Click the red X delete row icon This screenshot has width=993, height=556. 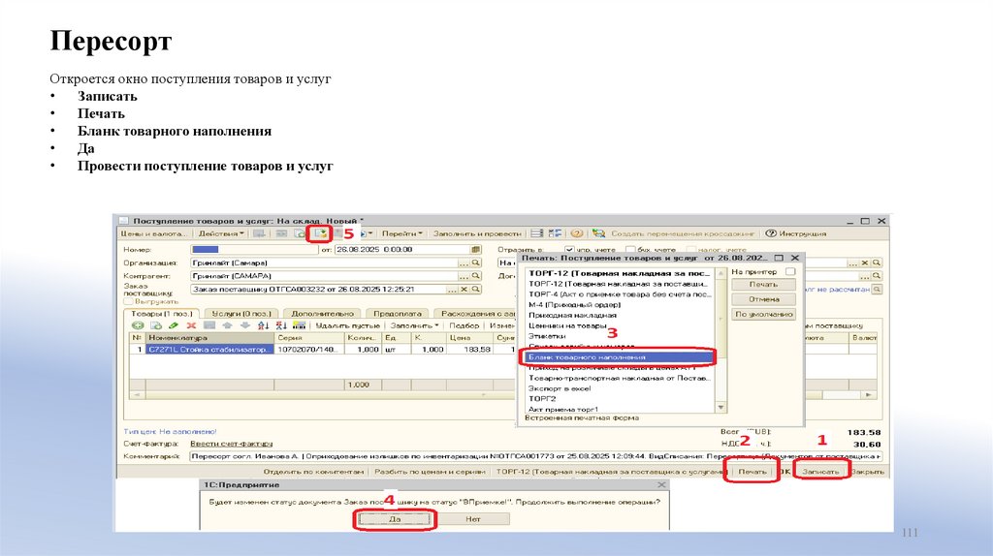(191, 325)
